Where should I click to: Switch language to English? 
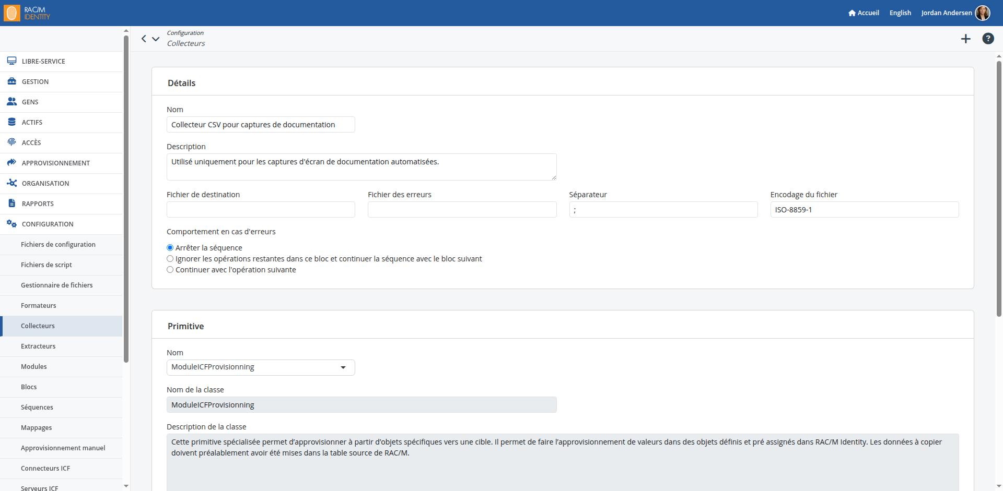900,13
